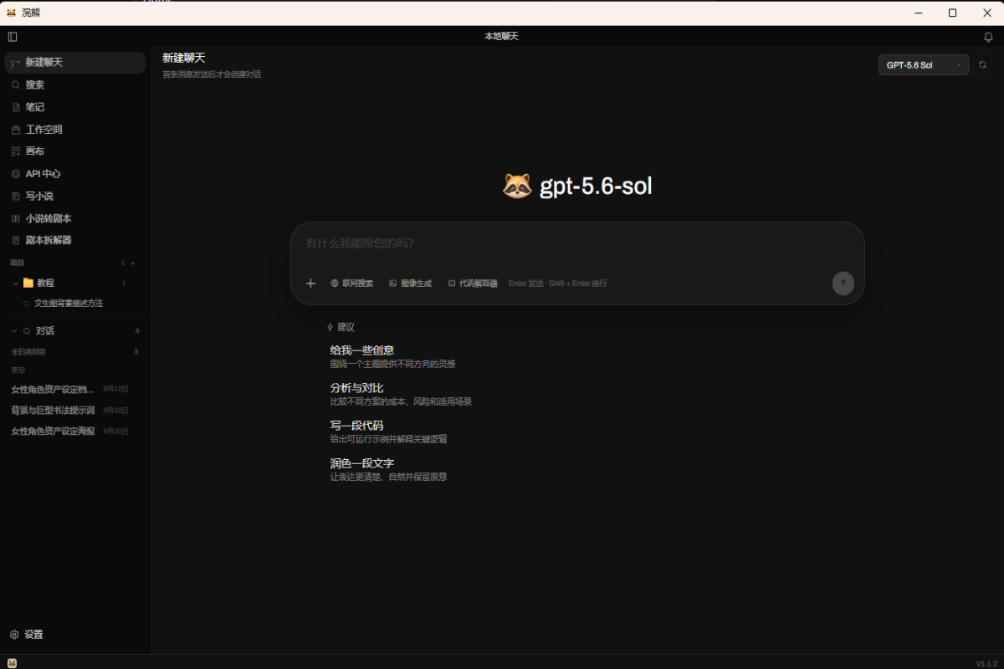
Task: Click the 未归类对话 group label
Action: point(28,352)
